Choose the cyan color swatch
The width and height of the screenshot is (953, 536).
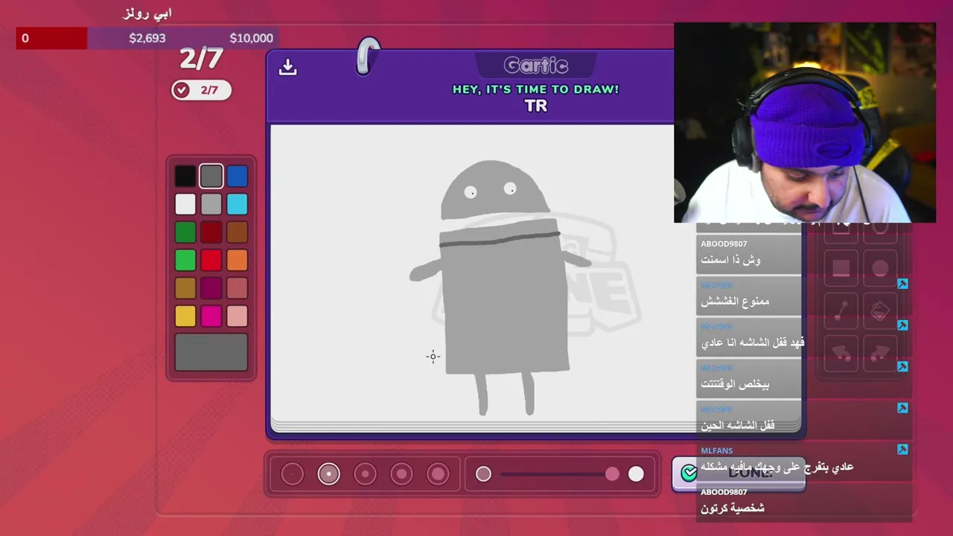click(x=237, y=204)
